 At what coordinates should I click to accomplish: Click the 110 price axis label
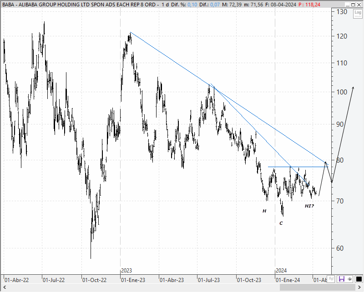pyautogui.click(x=342, y=63)
